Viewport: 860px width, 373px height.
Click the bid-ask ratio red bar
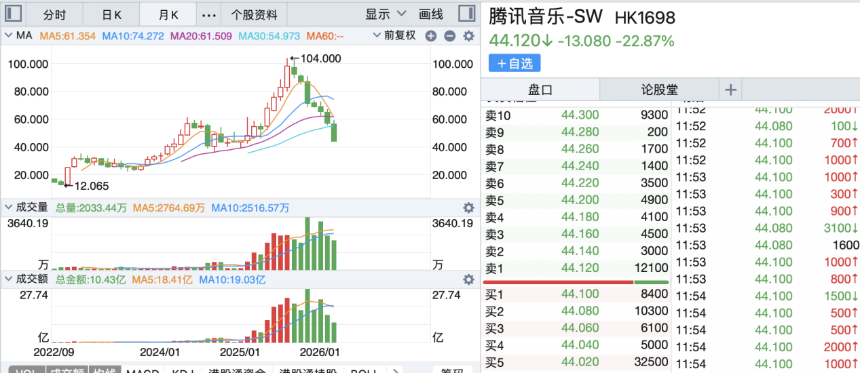pos(558,282)
